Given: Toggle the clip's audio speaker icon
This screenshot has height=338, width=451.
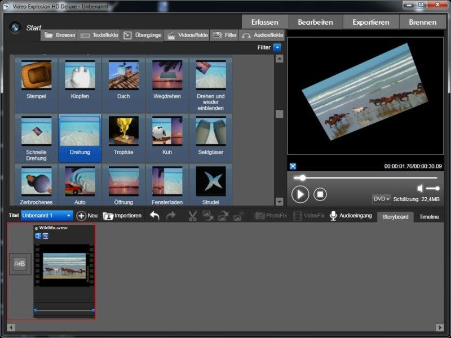Looking at the screenshot, I should click(x=38, y=236).
